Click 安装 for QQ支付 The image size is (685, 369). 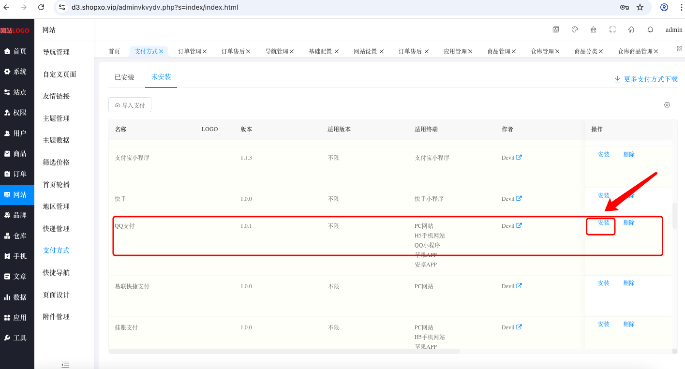(604, 223)
